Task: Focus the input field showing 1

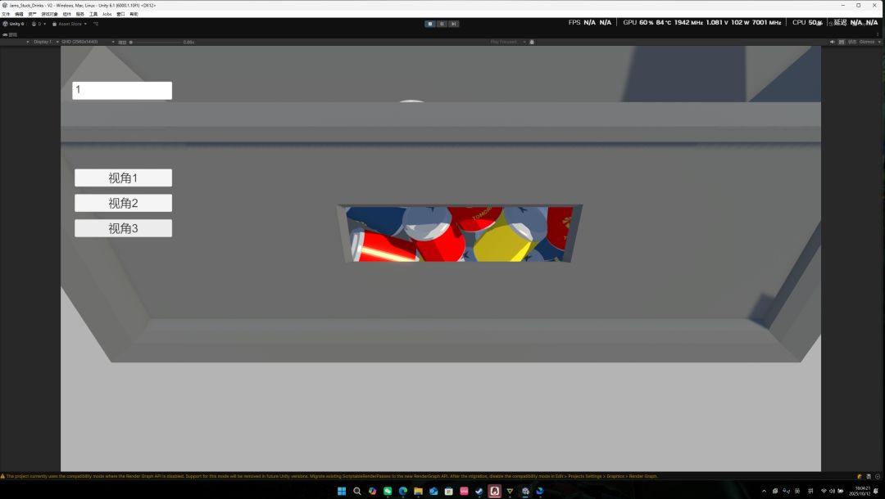Action: point(122,90)
